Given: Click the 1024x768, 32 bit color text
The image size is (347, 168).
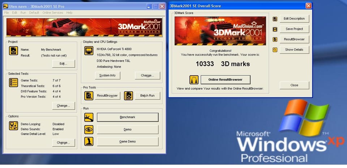Looking at the screenshot, I should click(x=127, y=55).
